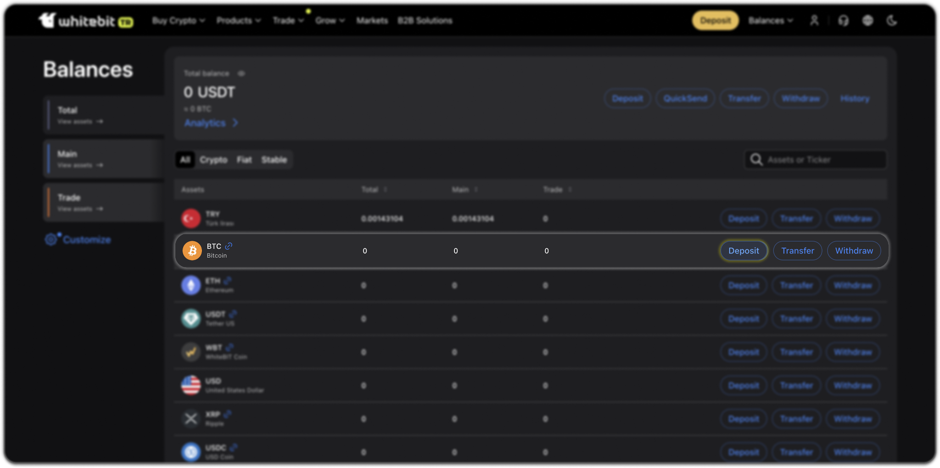Click the yellow Deposit button in header

(x=716, y=21)
